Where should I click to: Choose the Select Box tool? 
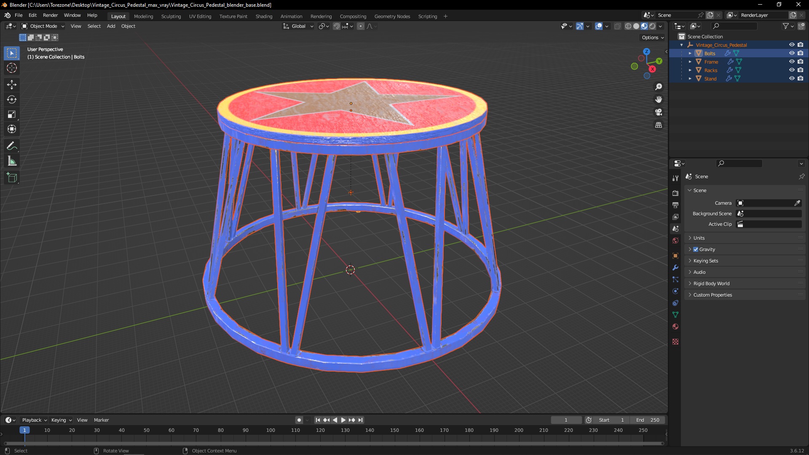click(x=12, y=54)
